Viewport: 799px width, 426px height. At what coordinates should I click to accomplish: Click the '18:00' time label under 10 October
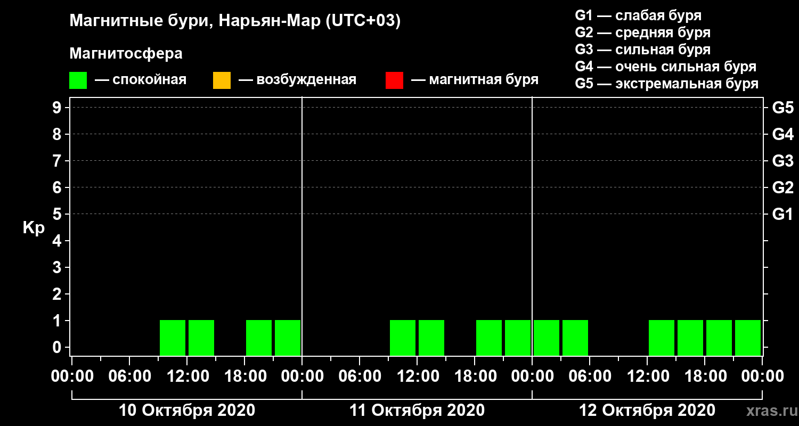pos(244,376)
